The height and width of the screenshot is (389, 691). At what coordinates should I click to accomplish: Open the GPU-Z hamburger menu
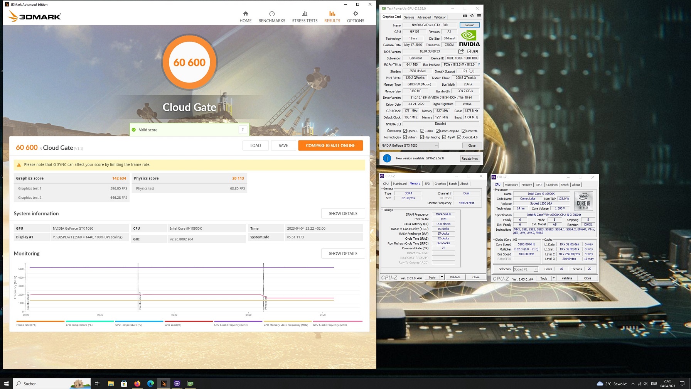coord(479,16)
